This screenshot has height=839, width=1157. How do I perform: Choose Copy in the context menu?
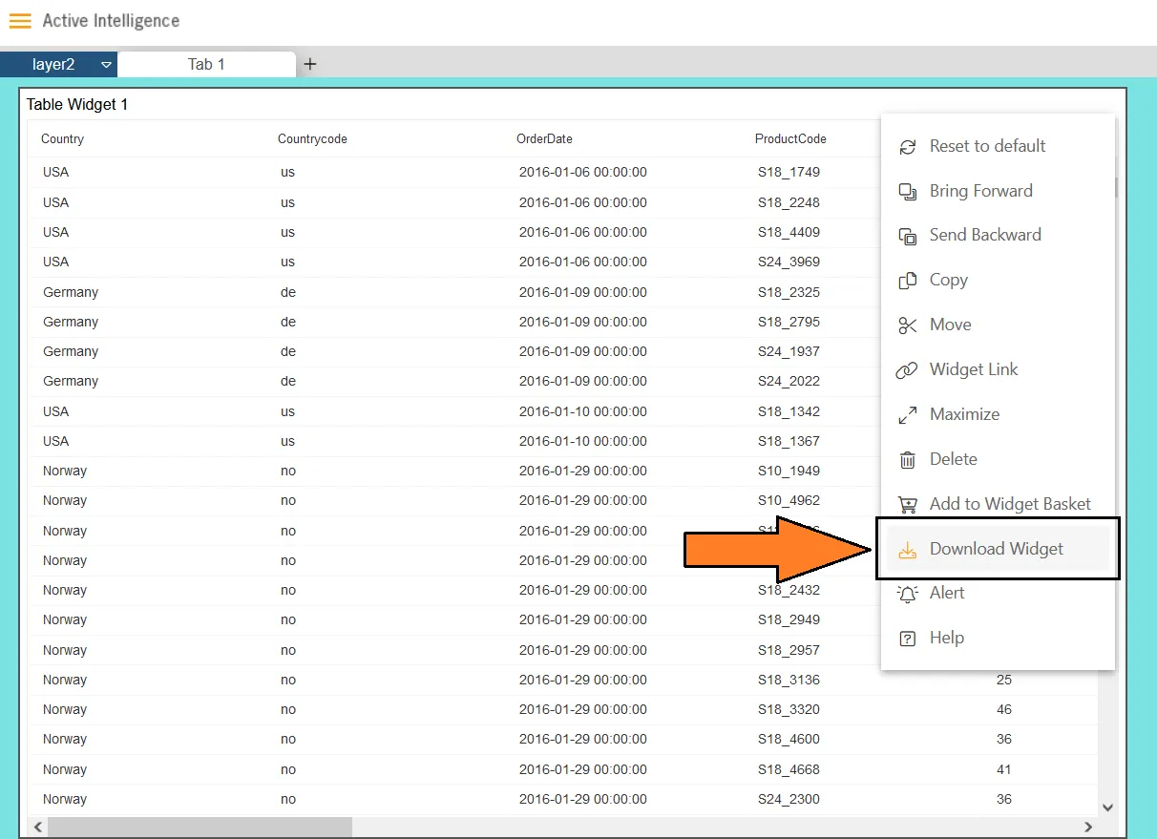948,280
